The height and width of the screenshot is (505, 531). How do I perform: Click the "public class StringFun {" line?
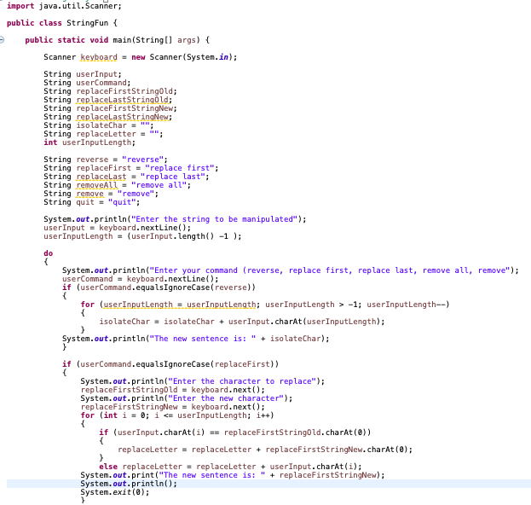[x=62, y=23]
